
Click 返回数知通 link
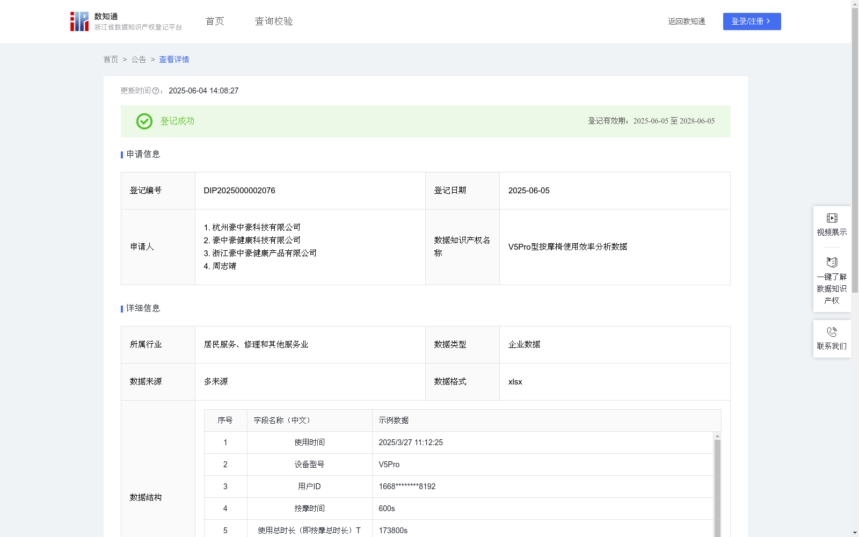coord(687,21)
